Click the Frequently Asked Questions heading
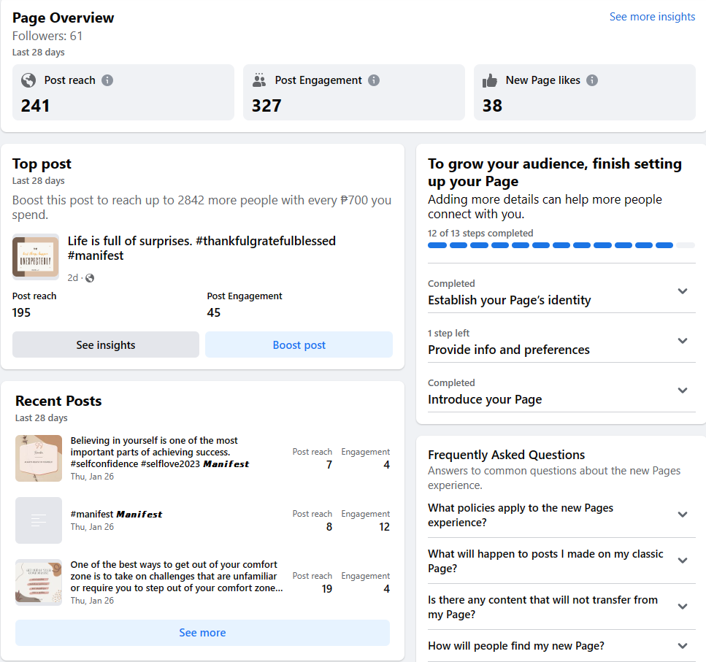The height and width of the screenshot is (662, 706). pyautogui.click(x=506, y=455)
